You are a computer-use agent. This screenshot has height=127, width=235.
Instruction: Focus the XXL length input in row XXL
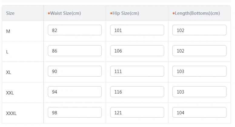point(199,92)
